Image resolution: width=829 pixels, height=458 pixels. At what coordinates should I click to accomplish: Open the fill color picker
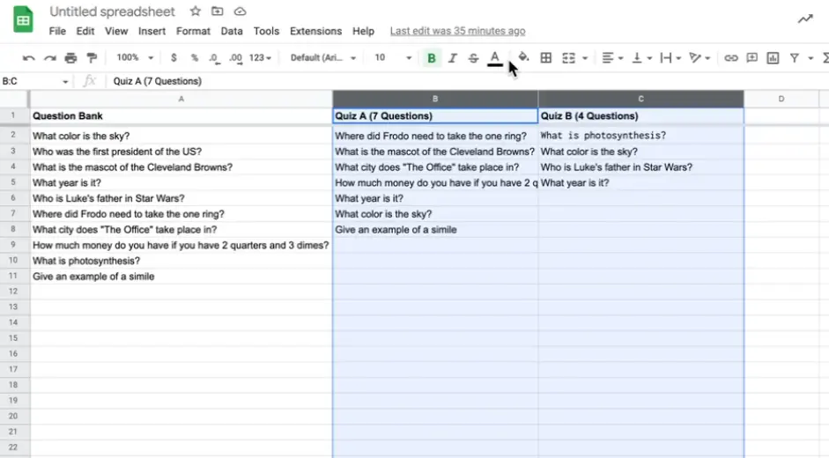523,58
